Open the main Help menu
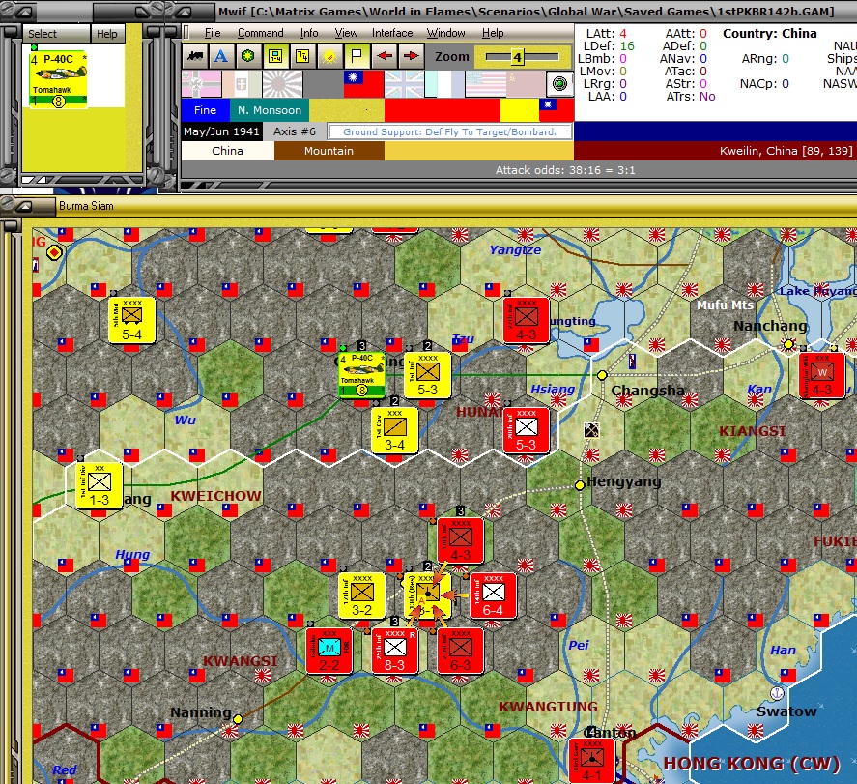The image size is (857, 784). [x=493, y=33]
